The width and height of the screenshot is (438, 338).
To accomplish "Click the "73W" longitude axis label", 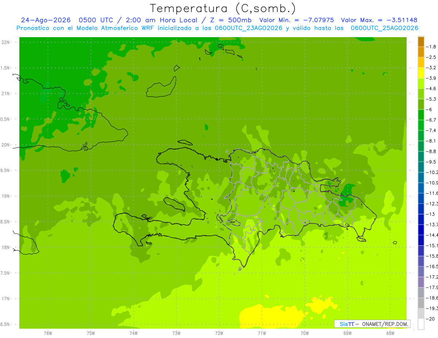I will [176, 333].
